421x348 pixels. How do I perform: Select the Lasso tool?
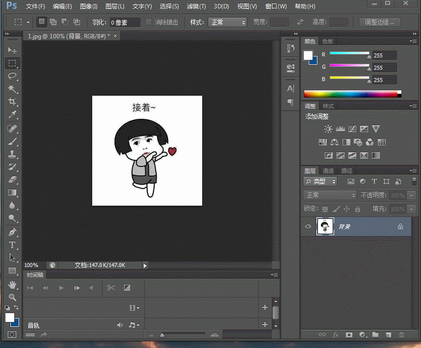pyautogui.click(x=12, y=76)
